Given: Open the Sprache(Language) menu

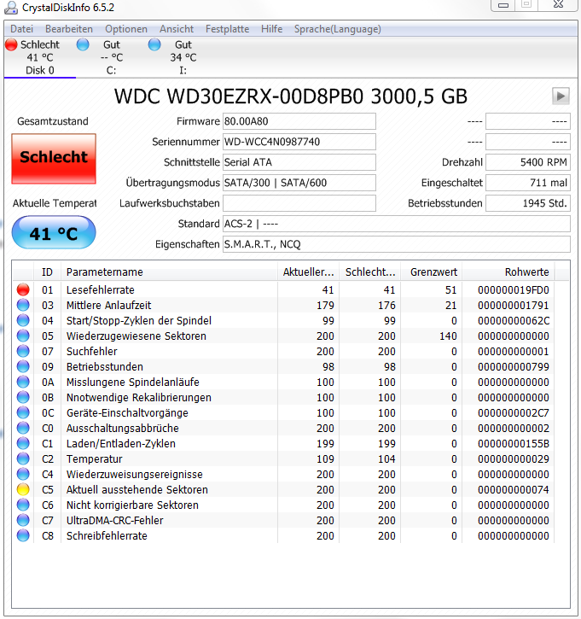Looking at the screenshot, I should click(x=338, y=29).
